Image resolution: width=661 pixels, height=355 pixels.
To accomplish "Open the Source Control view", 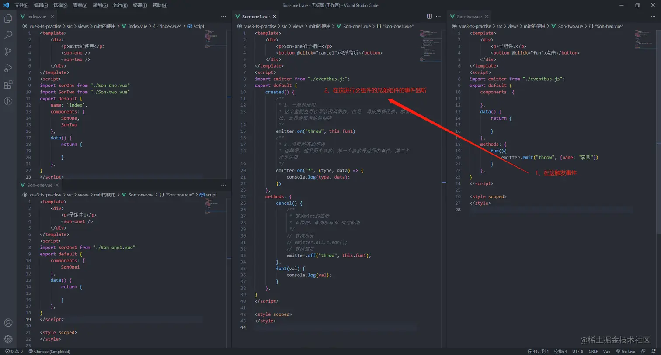I will pos(8,52).
